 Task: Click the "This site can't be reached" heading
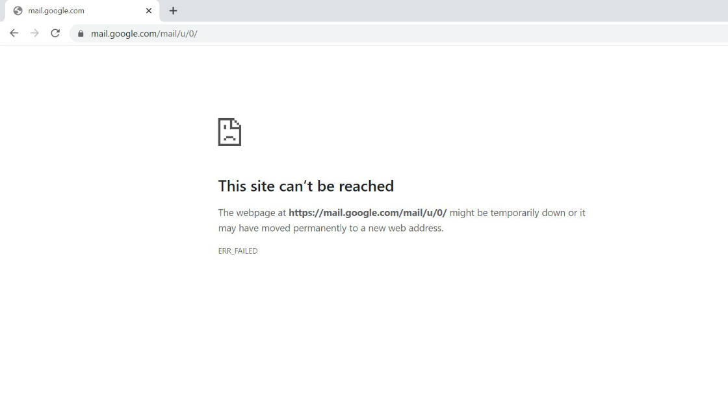306,186
